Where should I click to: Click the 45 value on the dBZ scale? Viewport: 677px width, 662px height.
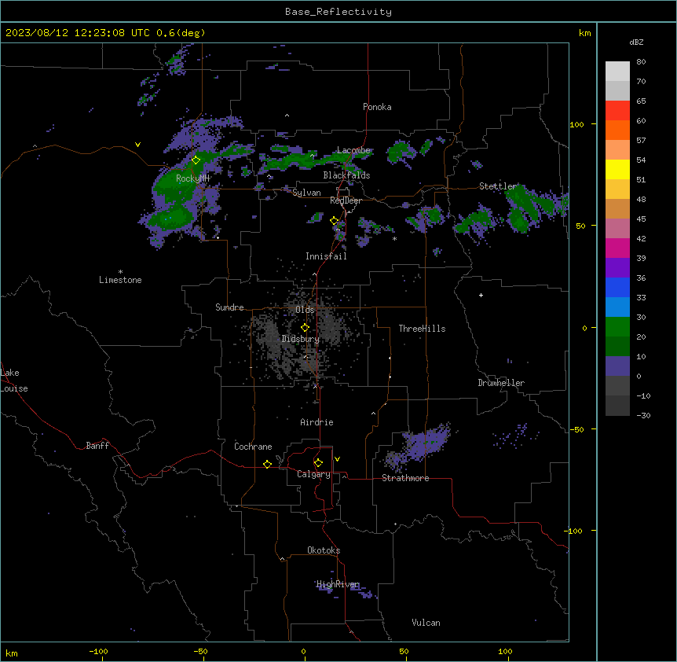pos(641,219)
